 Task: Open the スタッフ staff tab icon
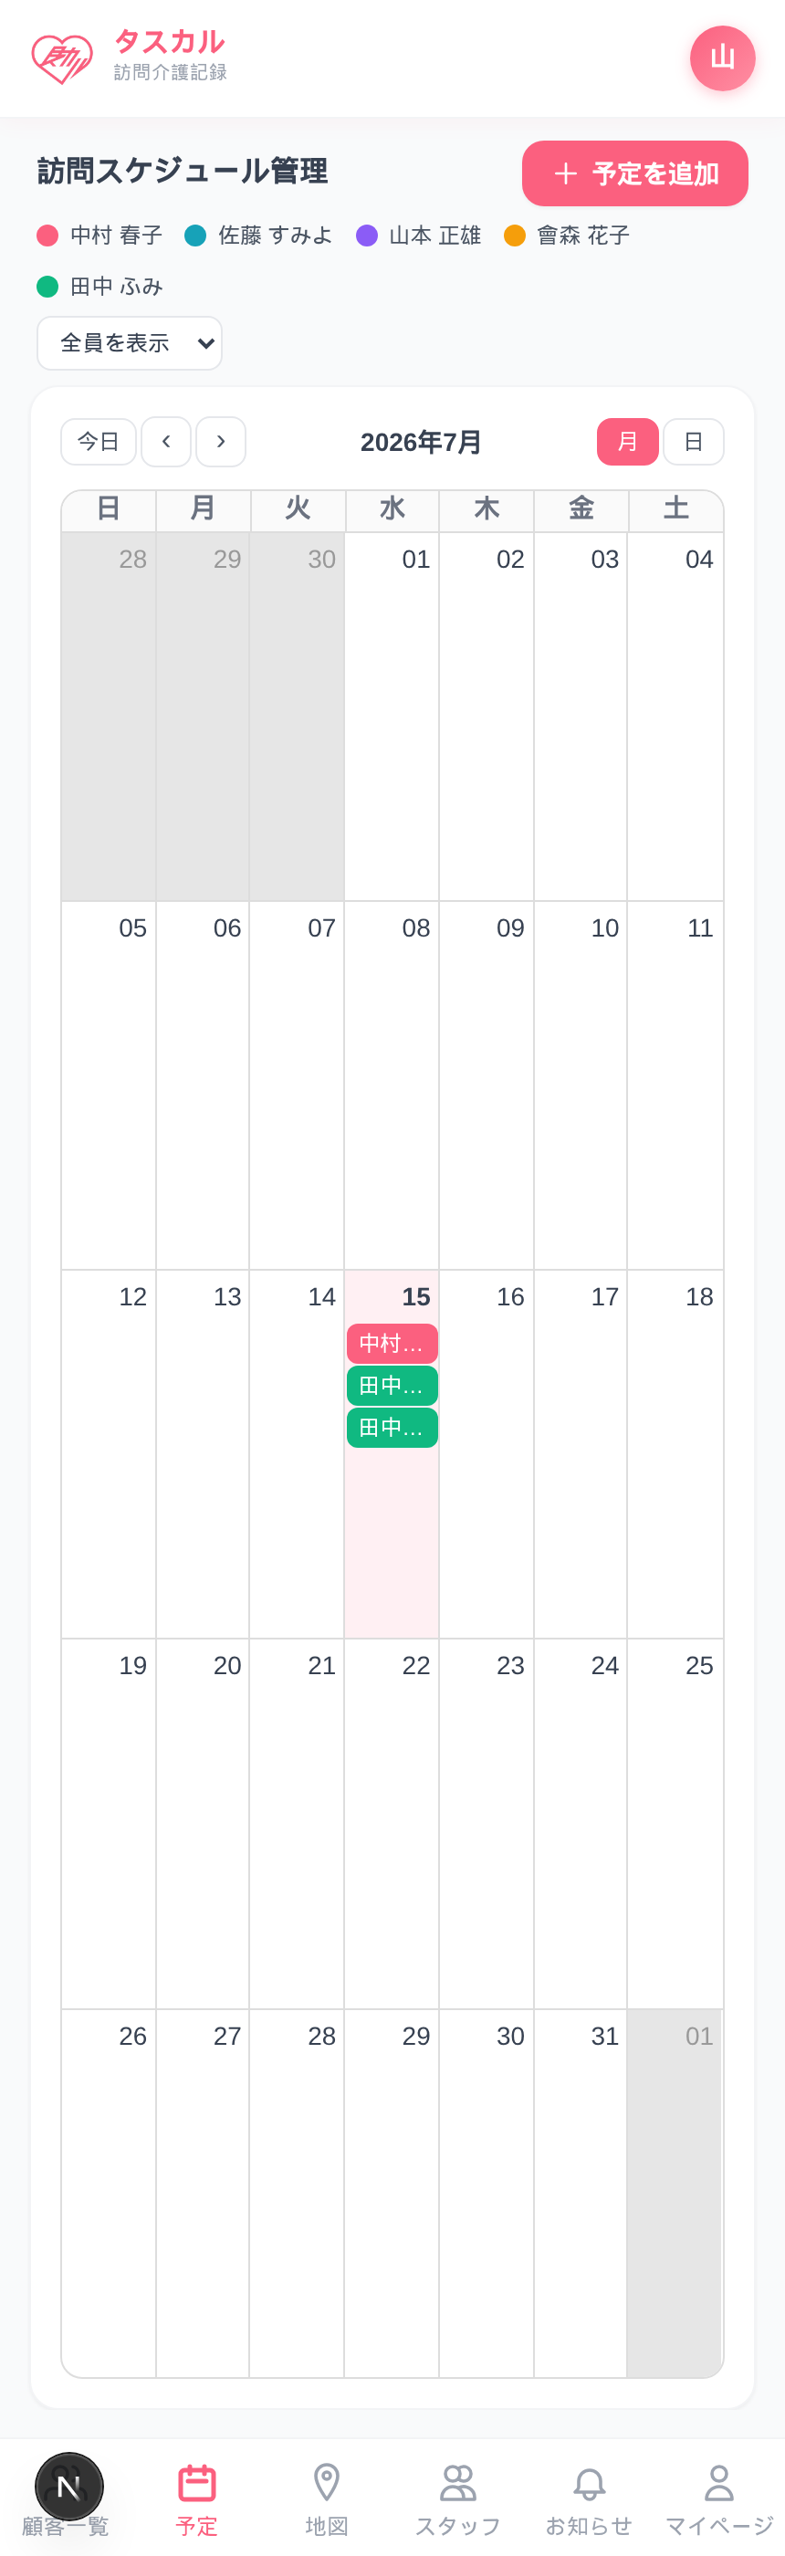tap(457, 2484)
